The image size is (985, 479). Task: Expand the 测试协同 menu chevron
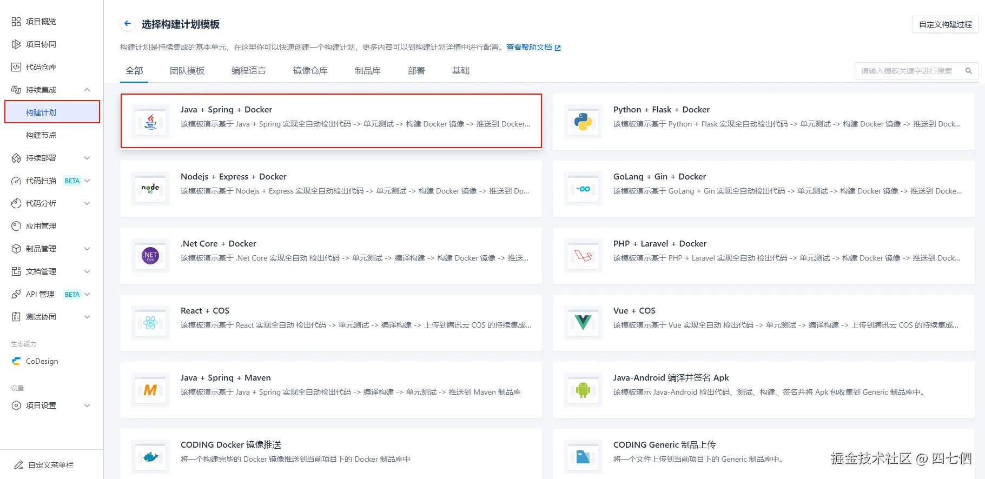[x=87, y=317]
